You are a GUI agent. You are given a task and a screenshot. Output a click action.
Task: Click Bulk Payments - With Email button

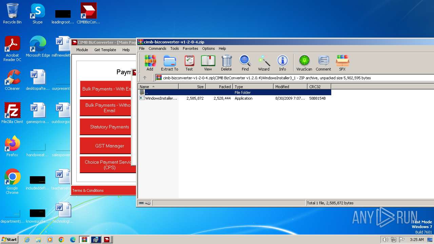(105, 89)
